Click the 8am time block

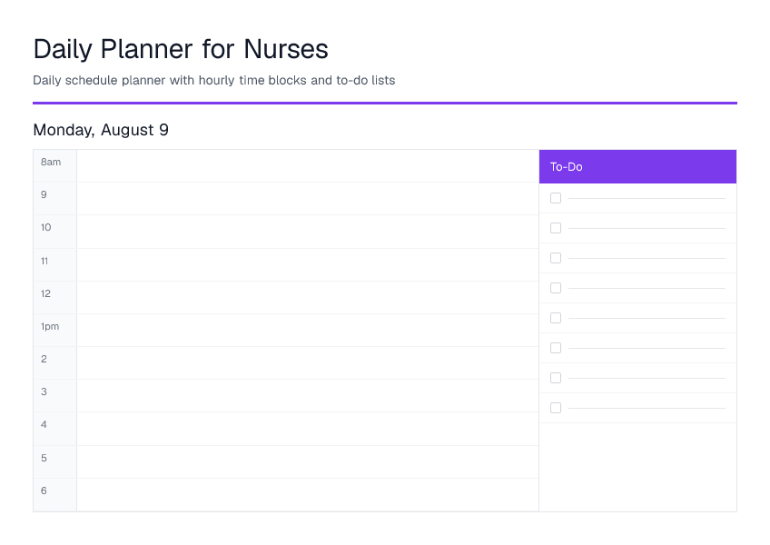pyautogui.click(x=308, y=166)
